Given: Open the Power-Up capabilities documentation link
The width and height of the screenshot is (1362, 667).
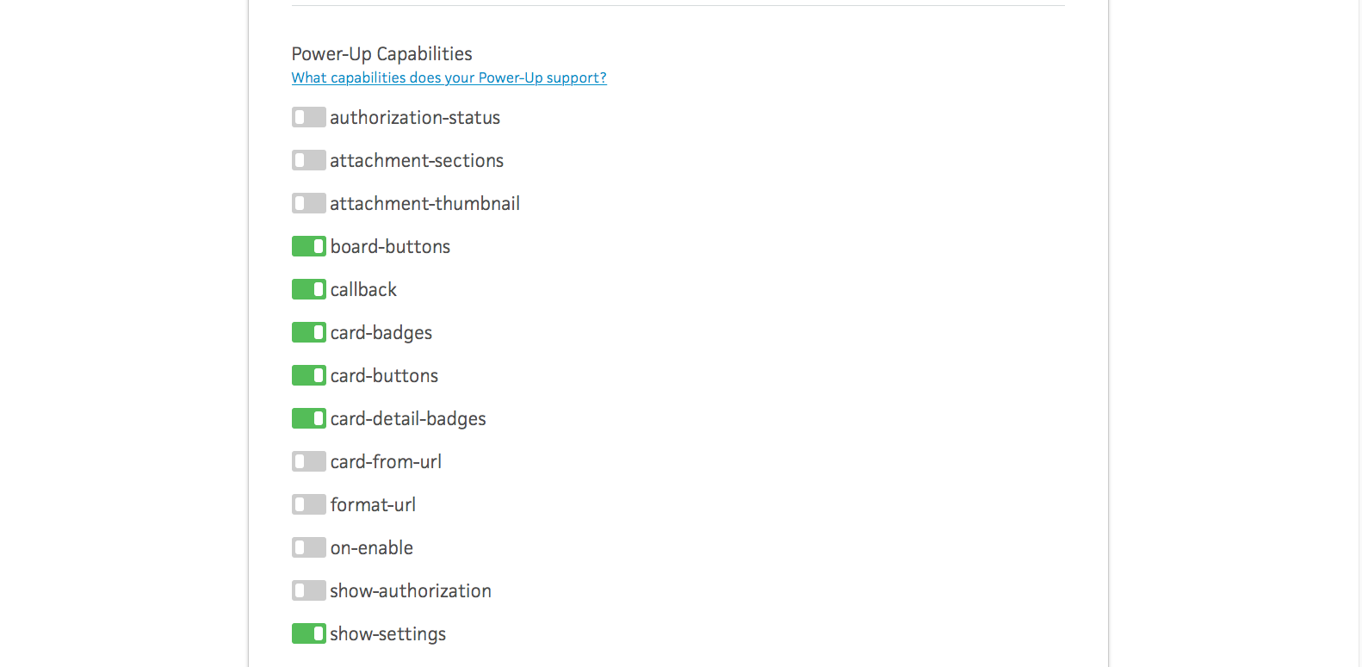Looking at the screenshot, I should pos(449,77).
